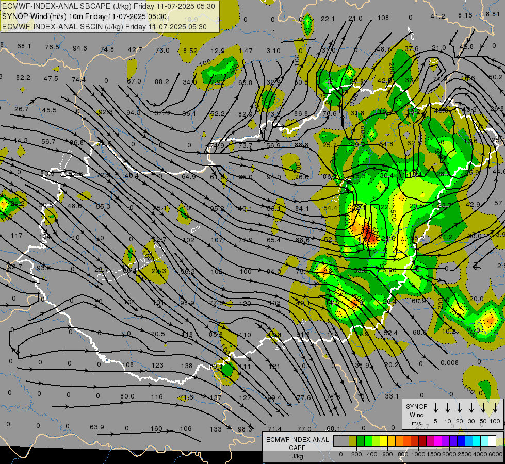
Task: Pick the bright magenta CAPE colorbar swatch
Action: click(x=438, y=441)
